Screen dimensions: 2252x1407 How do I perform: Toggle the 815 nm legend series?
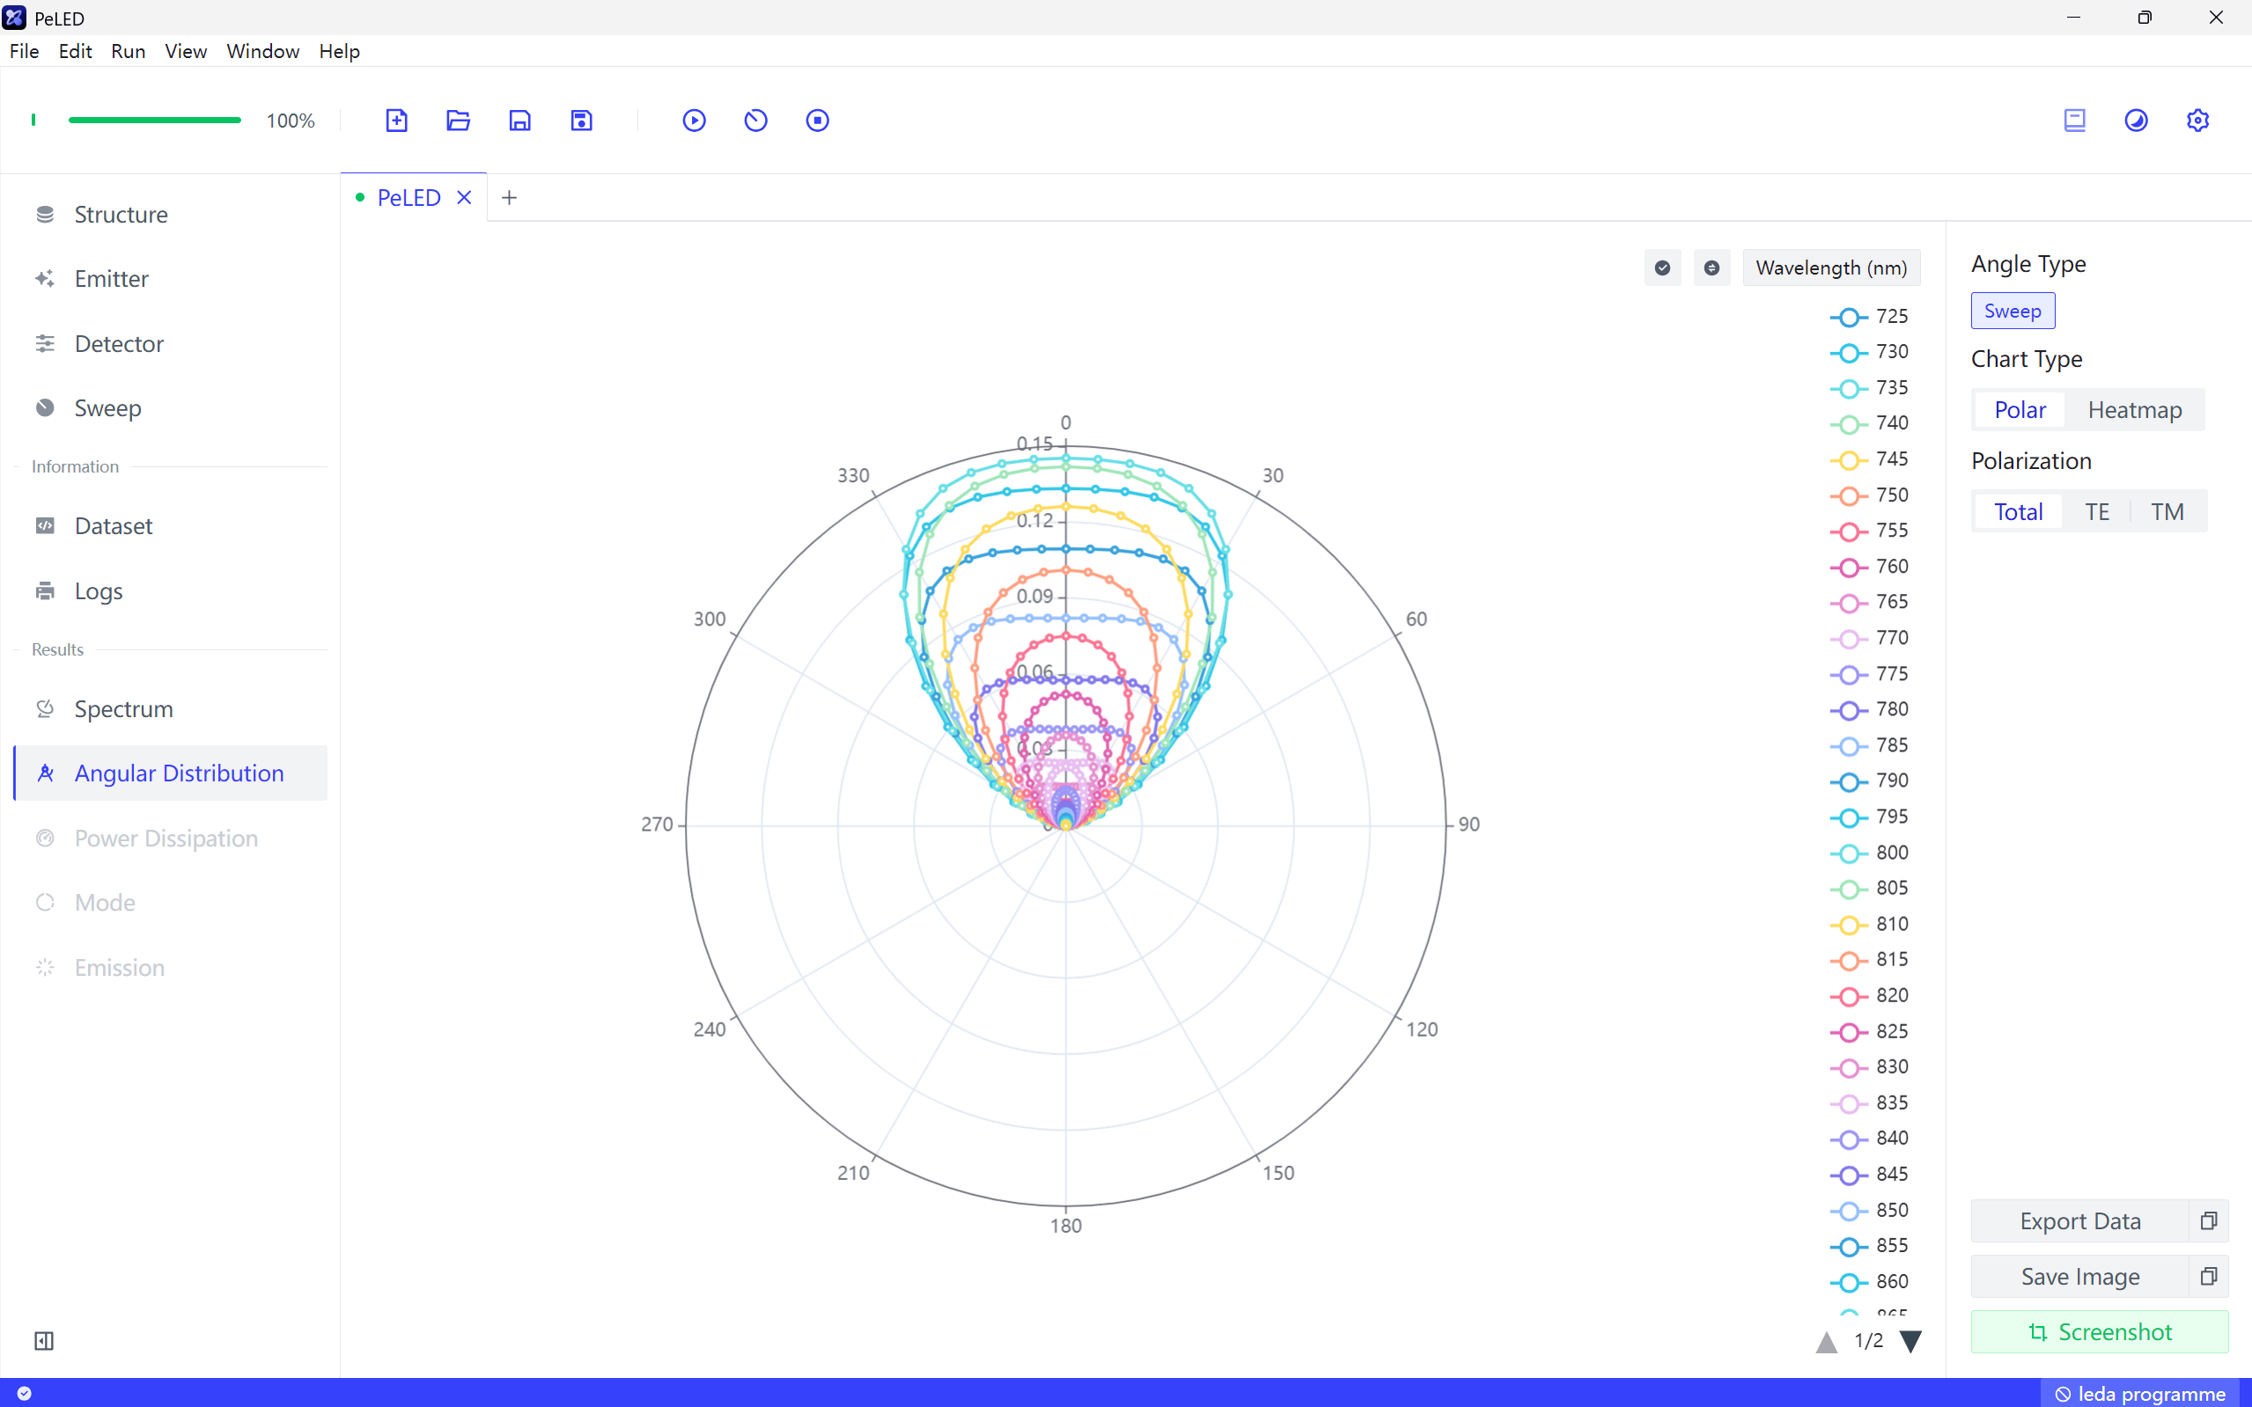(x=1869, y=959)
